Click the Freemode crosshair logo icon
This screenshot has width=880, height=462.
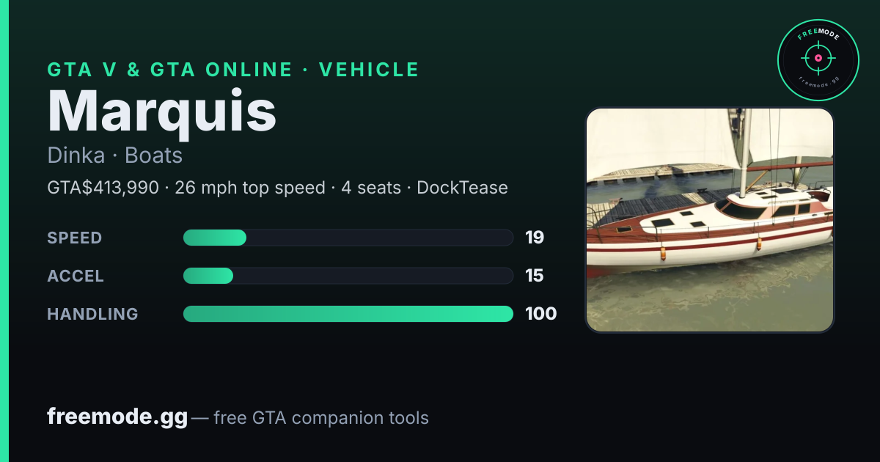(x=818, y=60)
